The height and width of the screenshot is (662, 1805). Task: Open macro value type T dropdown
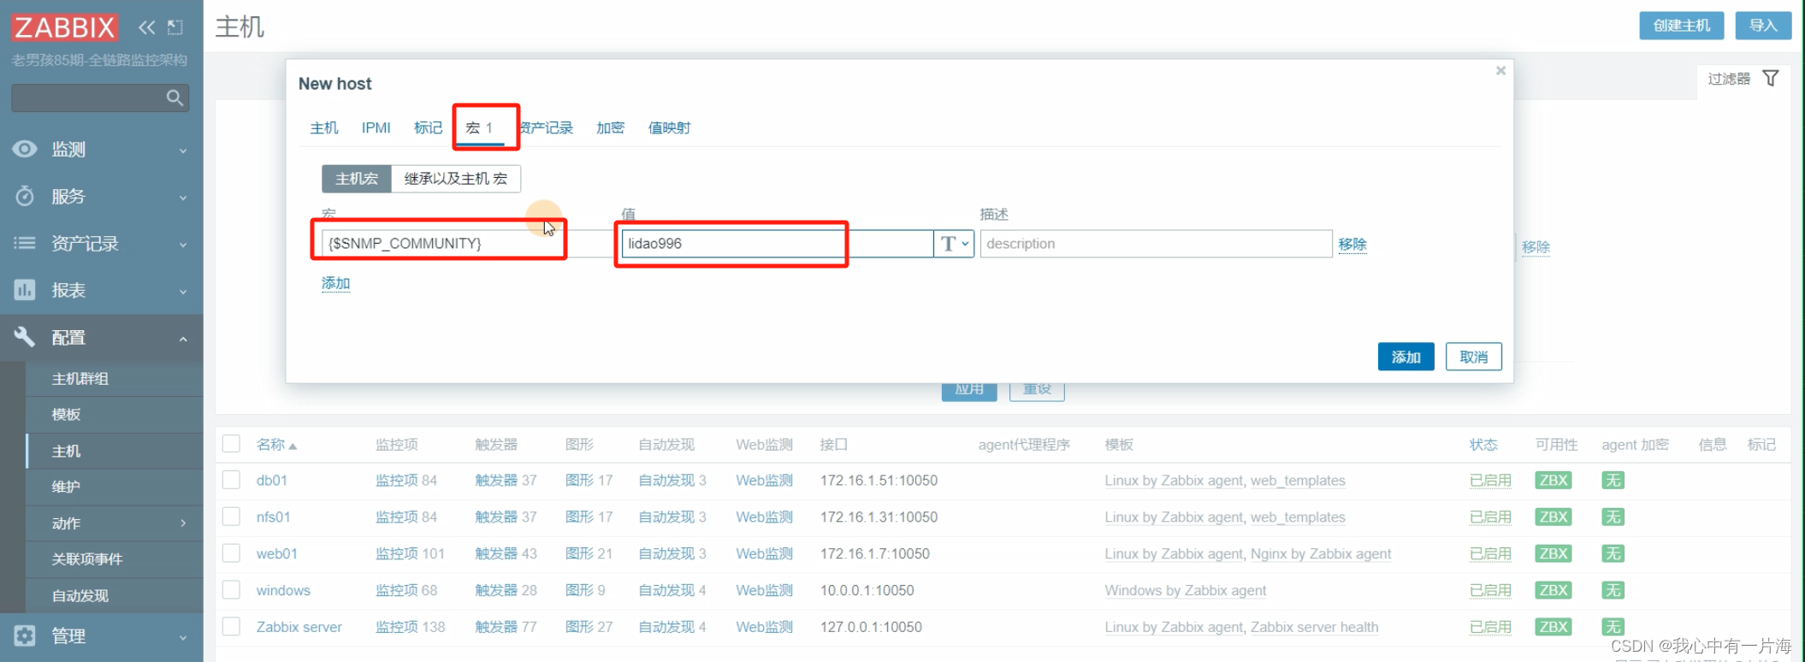[954, 244]
